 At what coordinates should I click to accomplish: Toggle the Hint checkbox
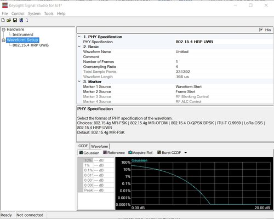pos(261,30)
